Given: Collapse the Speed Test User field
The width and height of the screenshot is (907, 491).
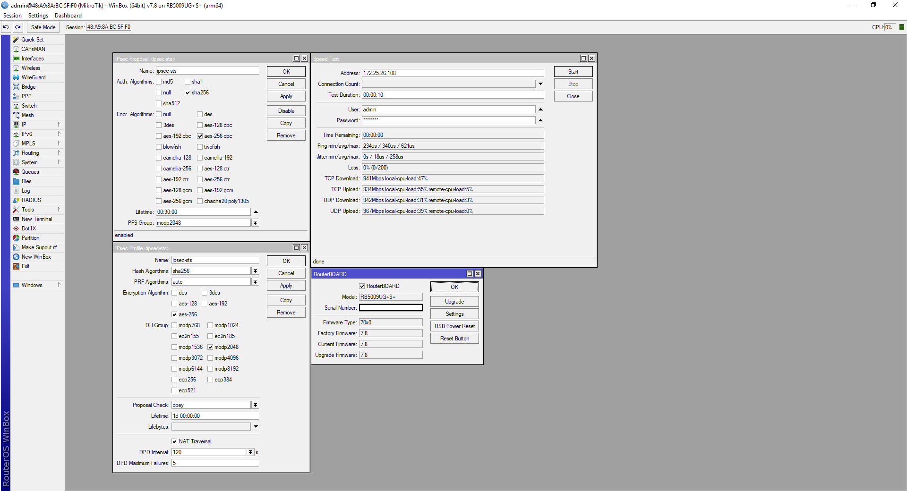Looking at the screenshot, I should (540, 110).
